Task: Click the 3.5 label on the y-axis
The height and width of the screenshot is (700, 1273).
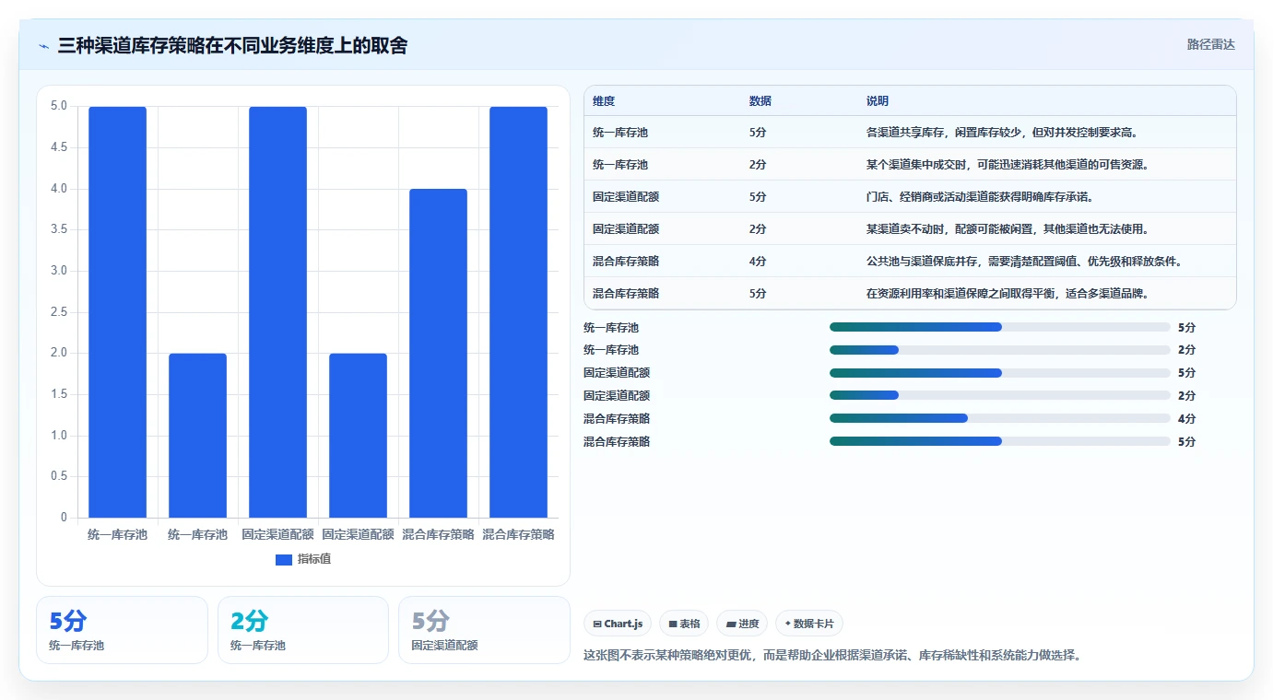Action: pyautogui.click(x=59, y=229)
